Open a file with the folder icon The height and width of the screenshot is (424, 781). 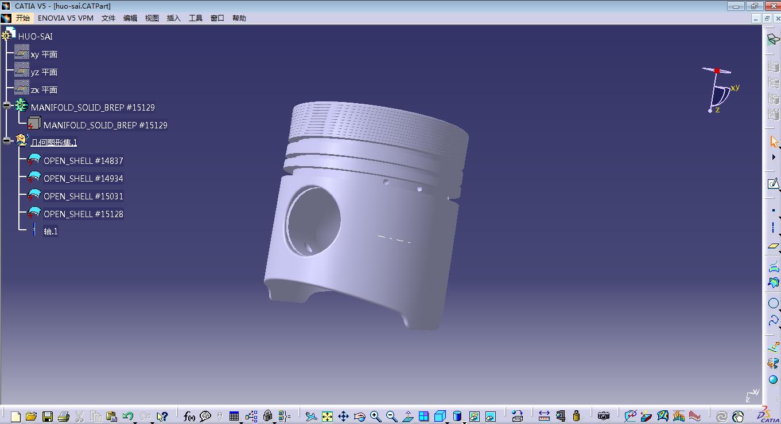coord(31,417)
